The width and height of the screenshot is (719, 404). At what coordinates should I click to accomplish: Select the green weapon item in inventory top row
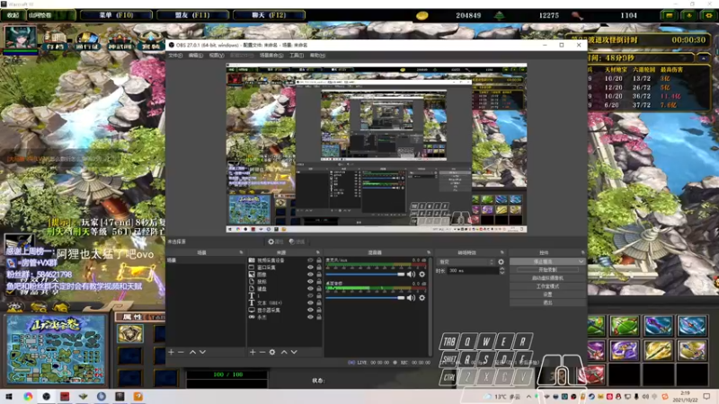(624, 327)
